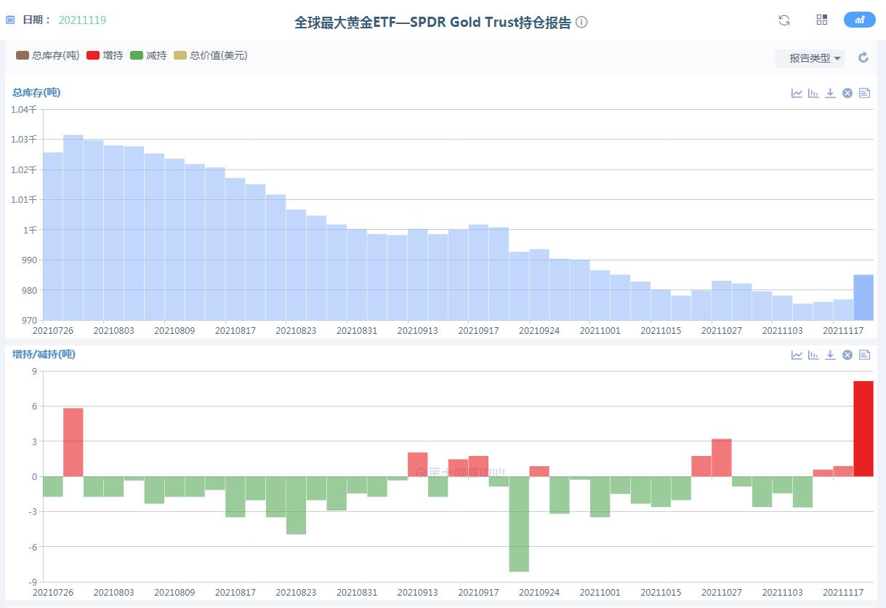Click the calendar icon beside 日期
The image size is (886, 608).
click(x=10, y=20)
